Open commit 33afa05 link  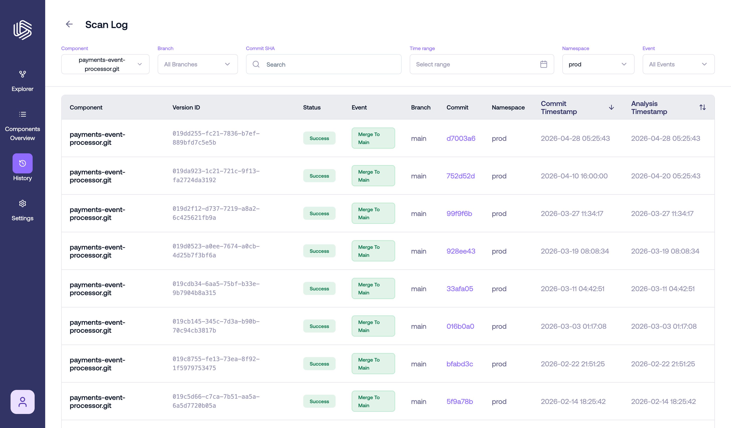[x=459, y=289]
